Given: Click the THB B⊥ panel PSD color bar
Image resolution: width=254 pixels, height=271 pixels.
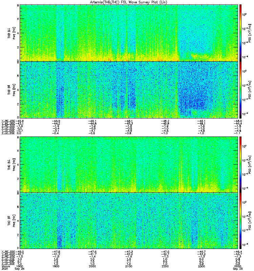Looking at the screenshot, I should (240, 33).
